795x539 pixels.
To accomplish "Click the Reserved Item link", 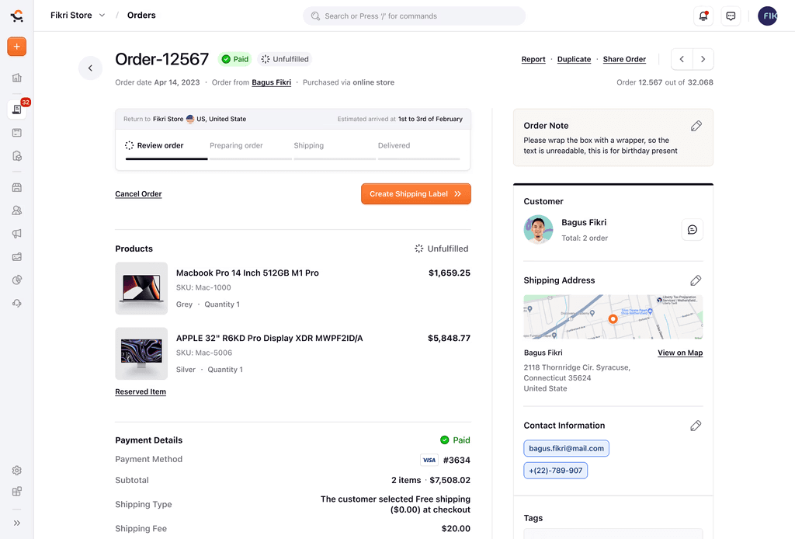I will pos(141,391).
